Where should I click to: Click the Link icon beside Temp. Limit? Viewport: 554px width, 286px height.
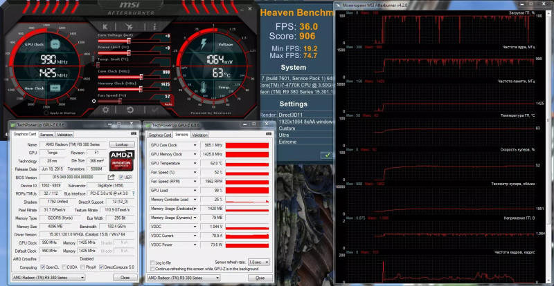pos(93,58)
